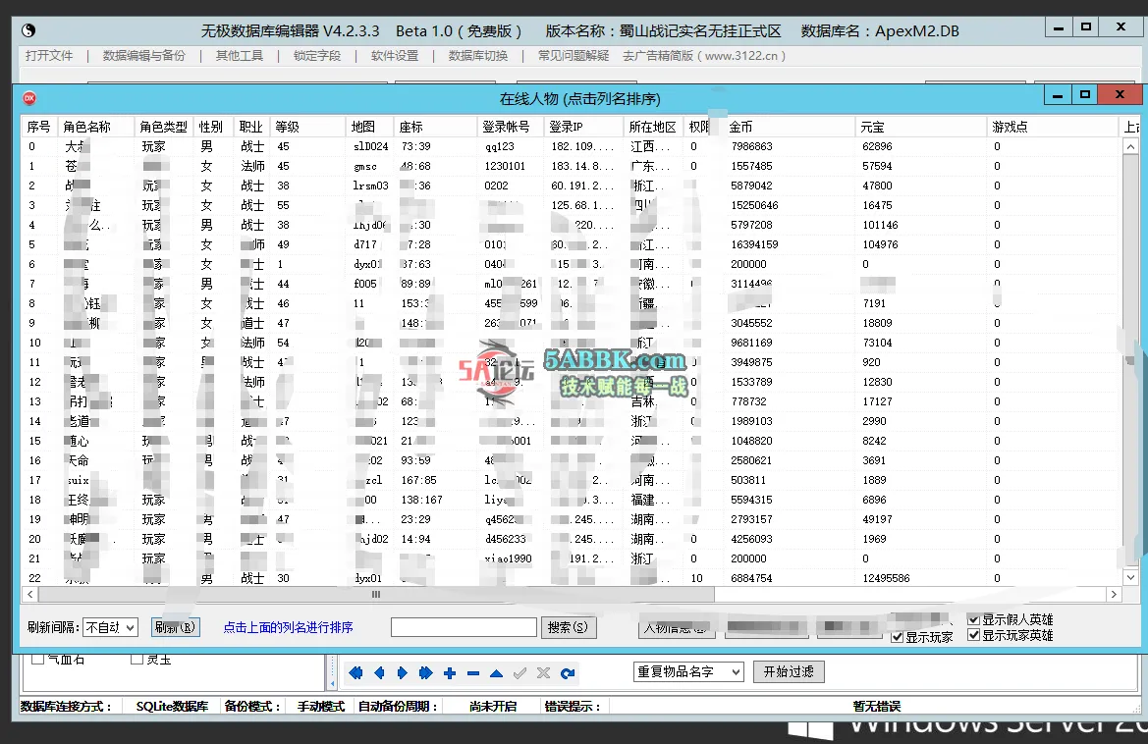Click the minus icon to delete record
The height and width of the screenshot is (744, 1148).
pos(473,673)
